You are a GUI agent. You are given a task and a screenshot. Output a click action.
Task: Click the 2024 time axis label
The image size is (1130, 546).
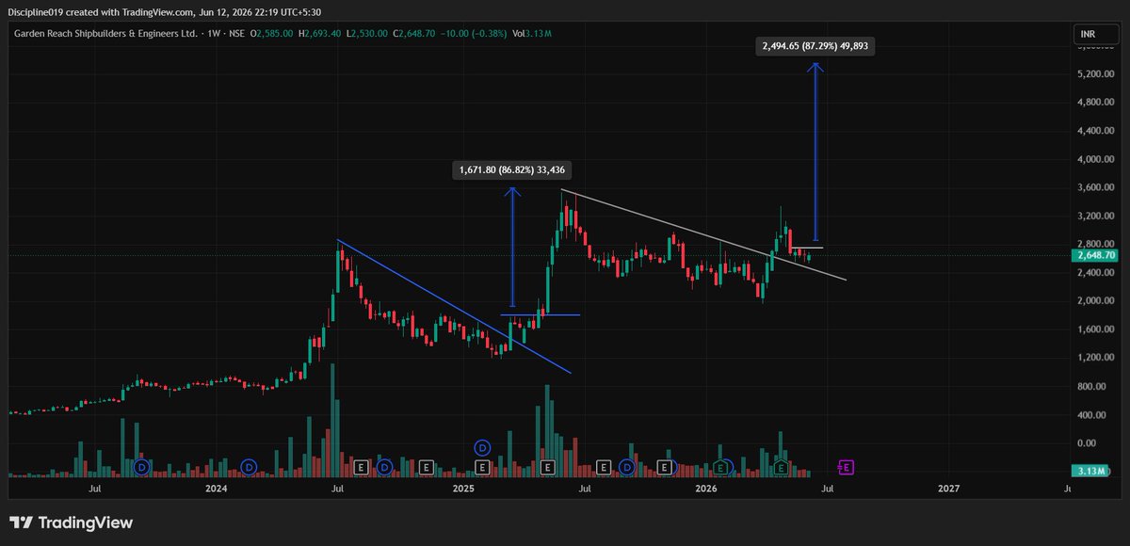tap(217, 489)
